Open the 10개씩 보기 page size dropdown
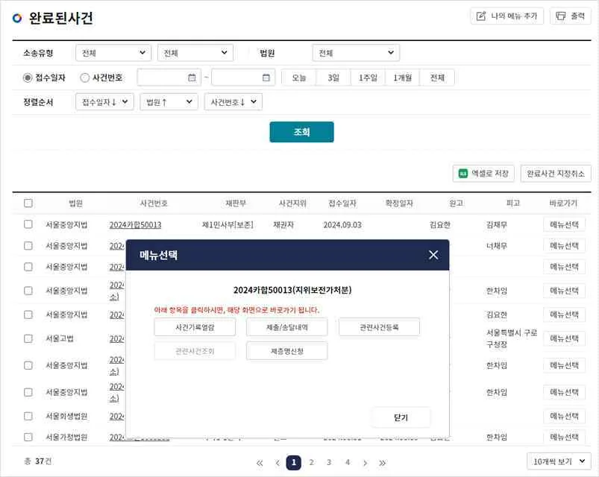Screen dimensions: 599x477 pyautogui.click(x=559, y=461)
